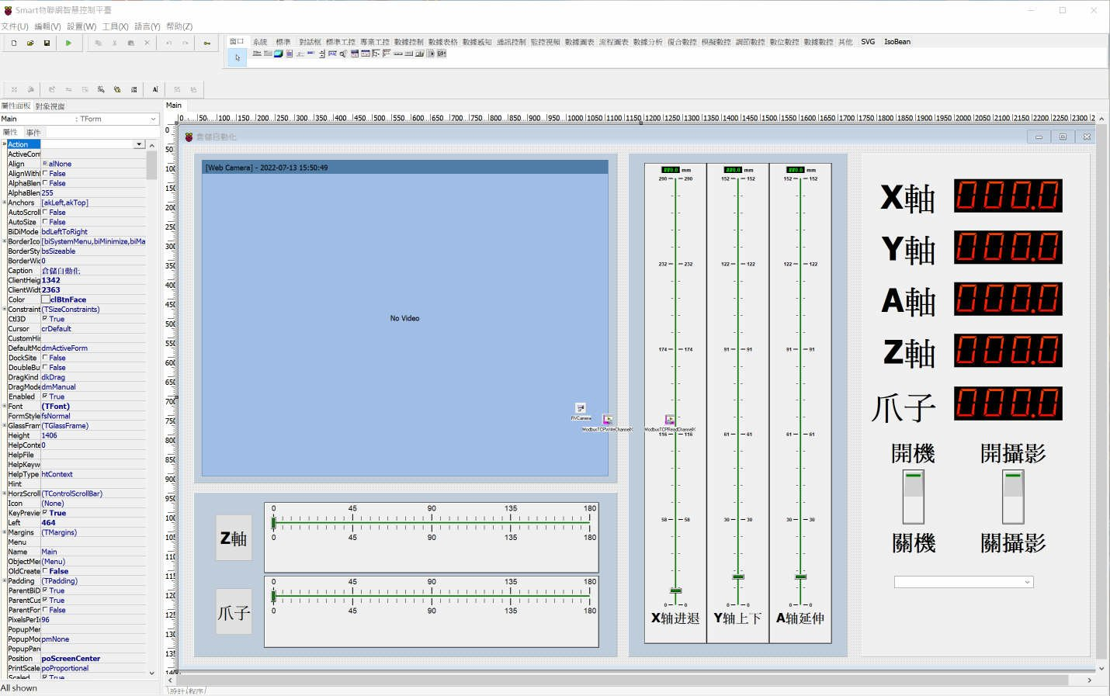Flip the power switch under 開機
Image resolution: width=1110 pixels, height=696 pixels.
click(914, 497)
